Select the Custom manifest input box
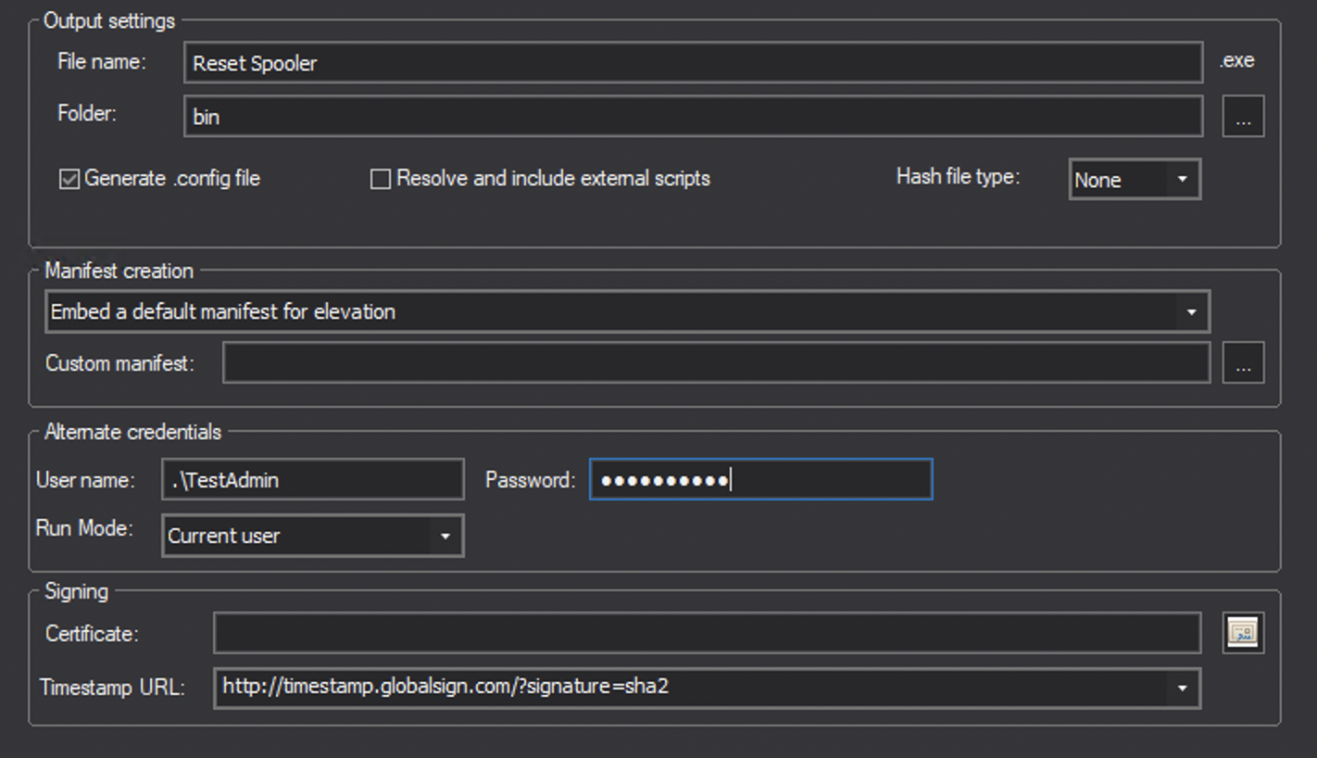 click(716, 362)
